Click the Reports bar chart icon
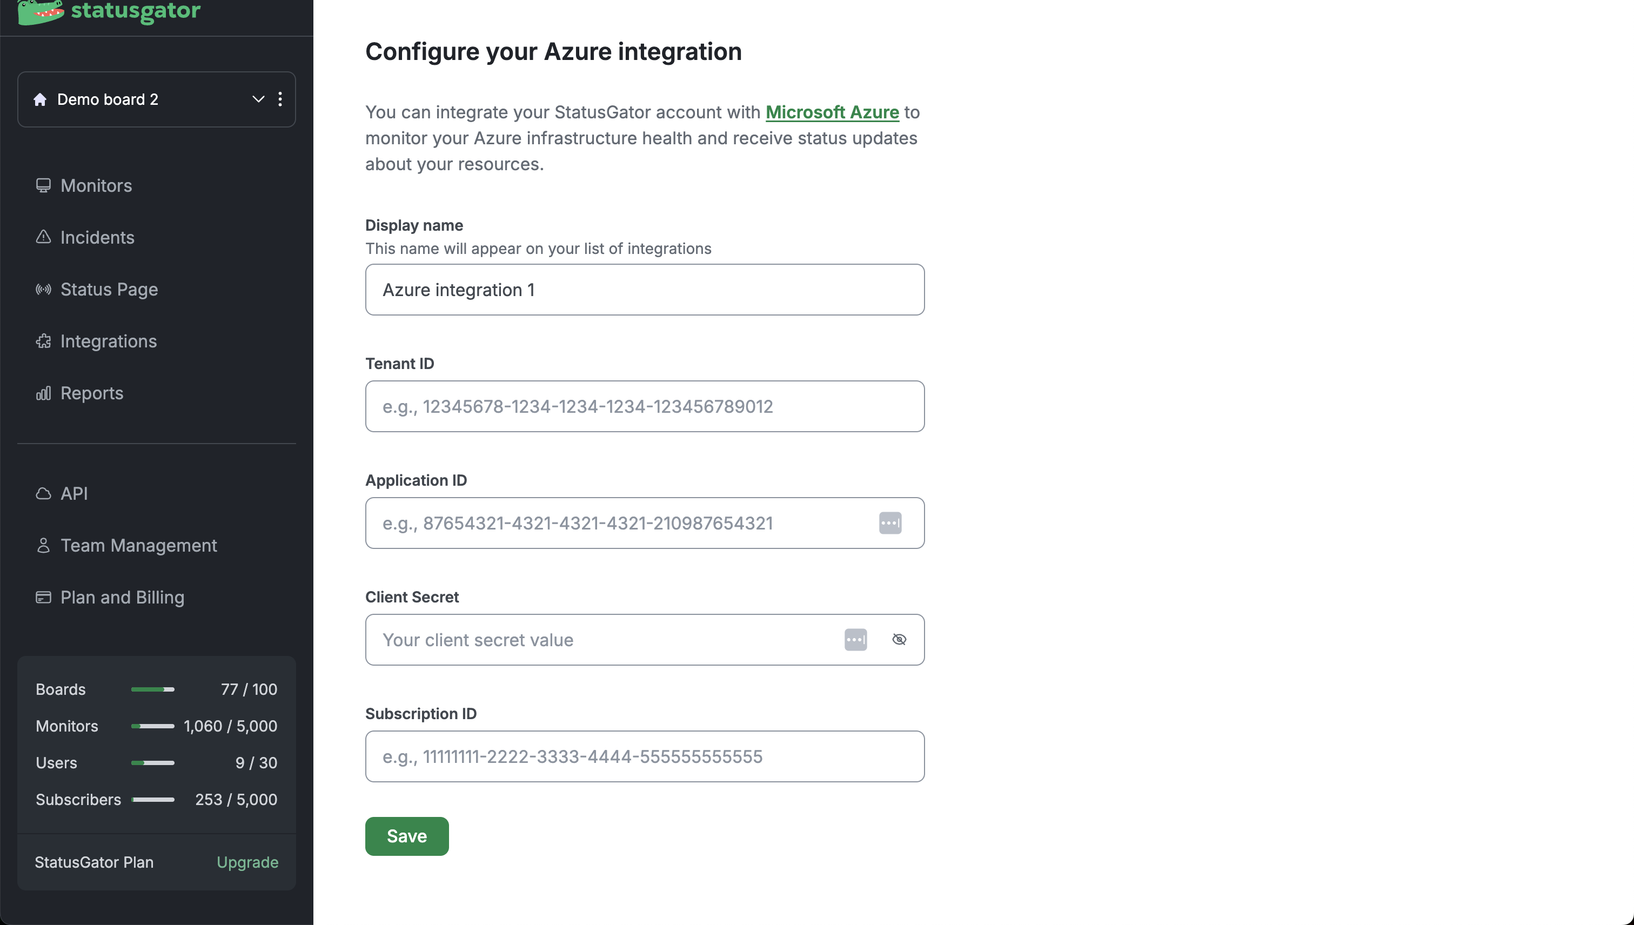Screen dimensions: 1634x925 (43, 393)
